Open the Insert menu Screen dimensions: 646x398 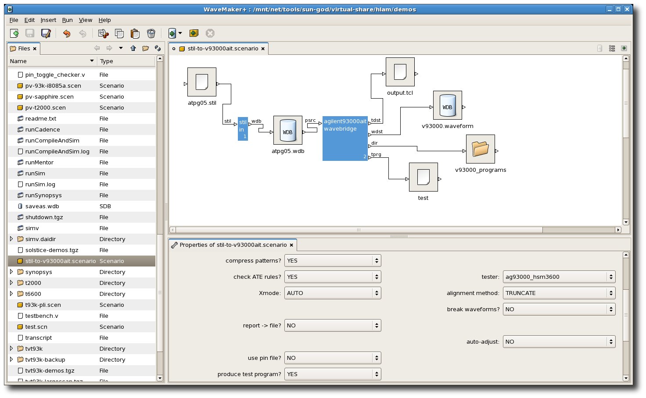click(48, 20)
